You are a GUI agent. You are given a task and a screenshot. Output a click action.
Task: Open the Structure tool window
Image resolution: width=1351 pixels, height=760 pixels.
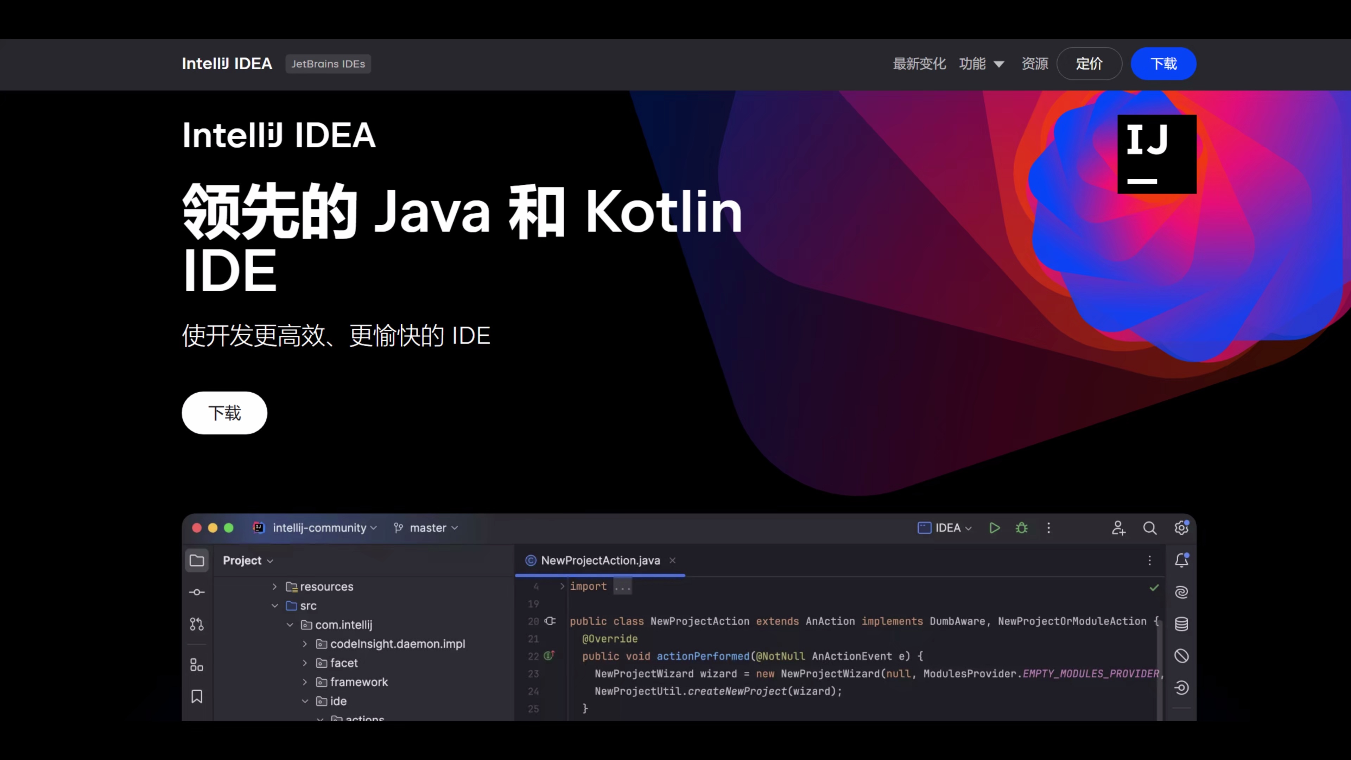[197, 665]
